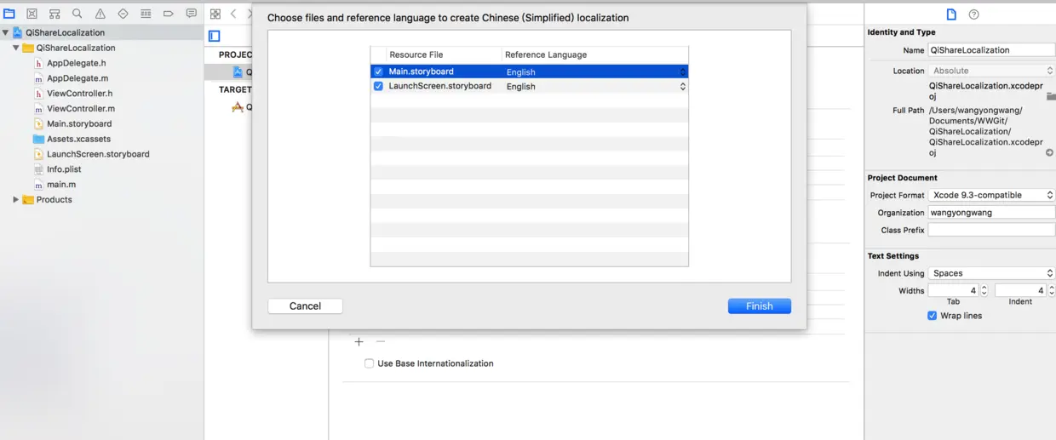Open the Indent Using Spaces dropdown
The image size is (1056, 440).
pyautogui.click(x=991, y=273)
